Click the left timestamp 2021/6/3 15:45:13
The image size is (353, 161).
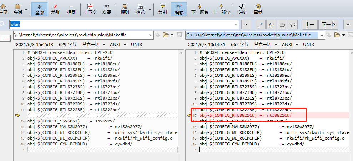click(x=35, y=45)
